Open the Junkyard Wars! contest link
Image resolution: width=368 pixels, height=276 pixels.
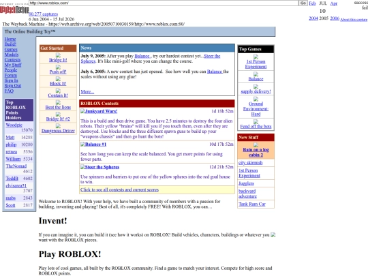[x=101, y=111]
